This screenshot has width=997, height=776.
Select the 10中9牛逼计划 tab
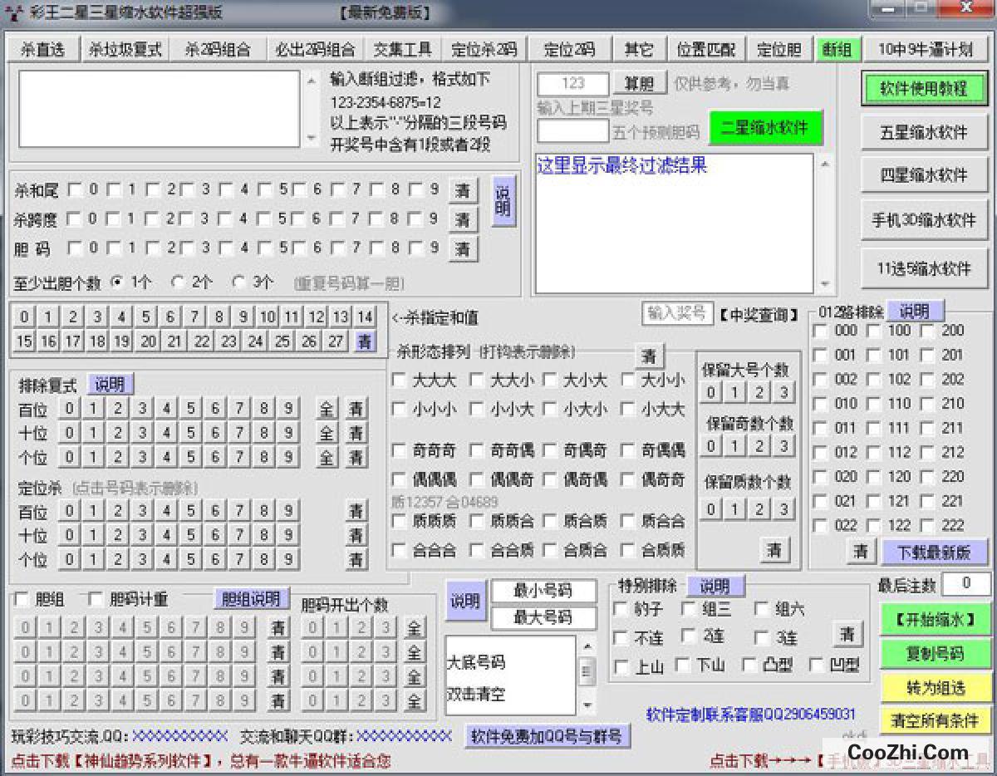pyautogui.click(x=926, y=50)
